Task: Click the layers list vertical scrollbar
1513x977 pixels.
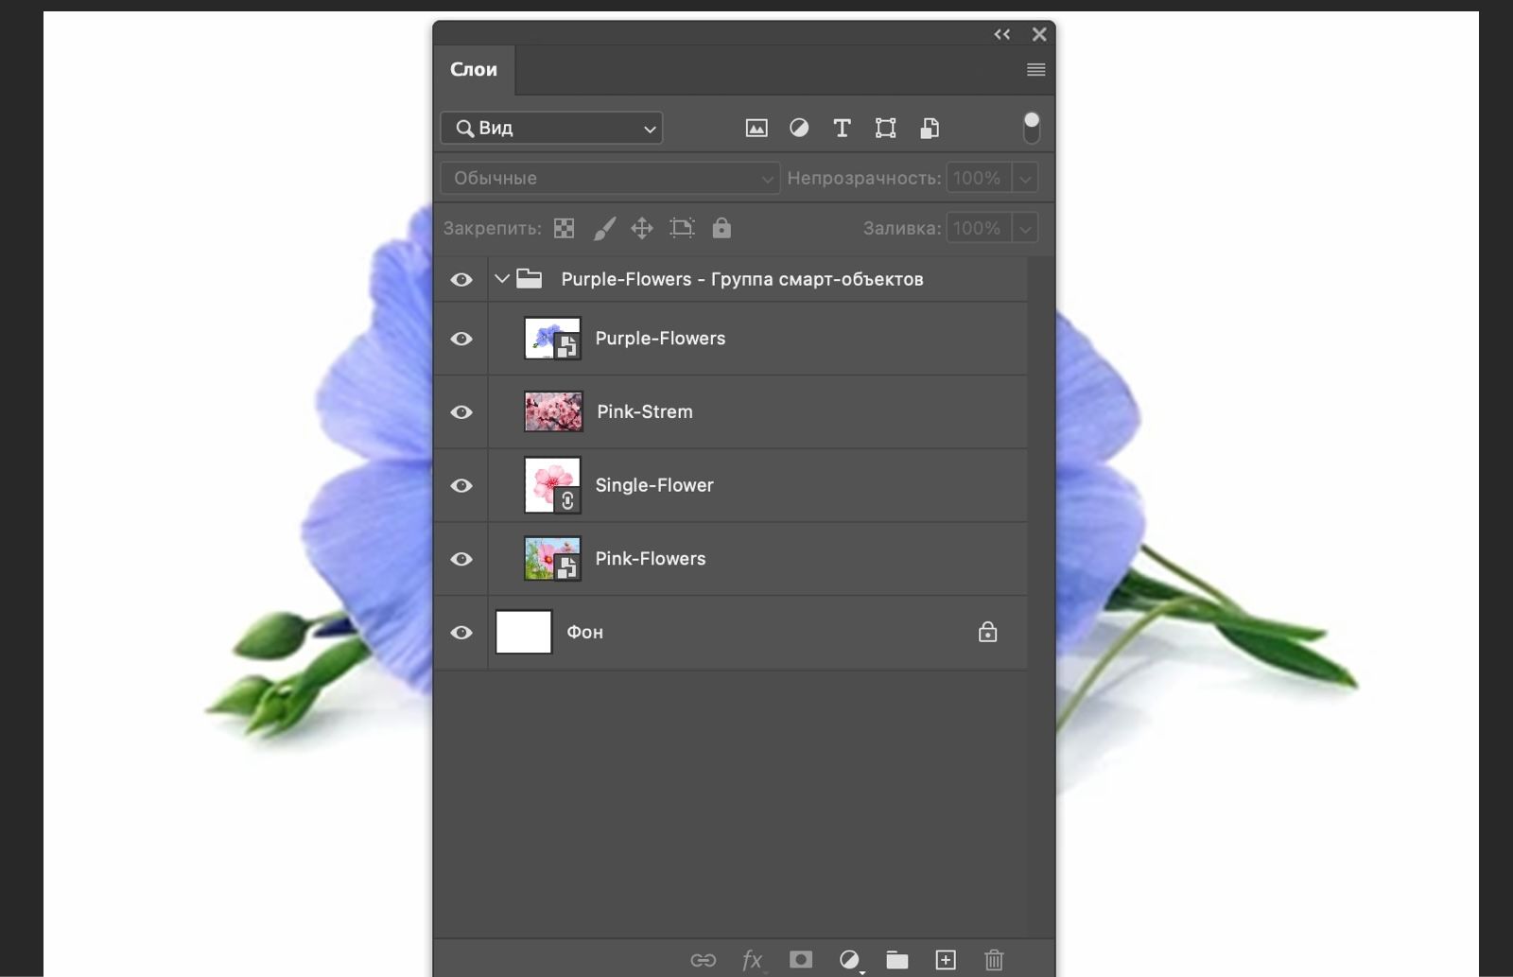Action: click(1040, 596)
